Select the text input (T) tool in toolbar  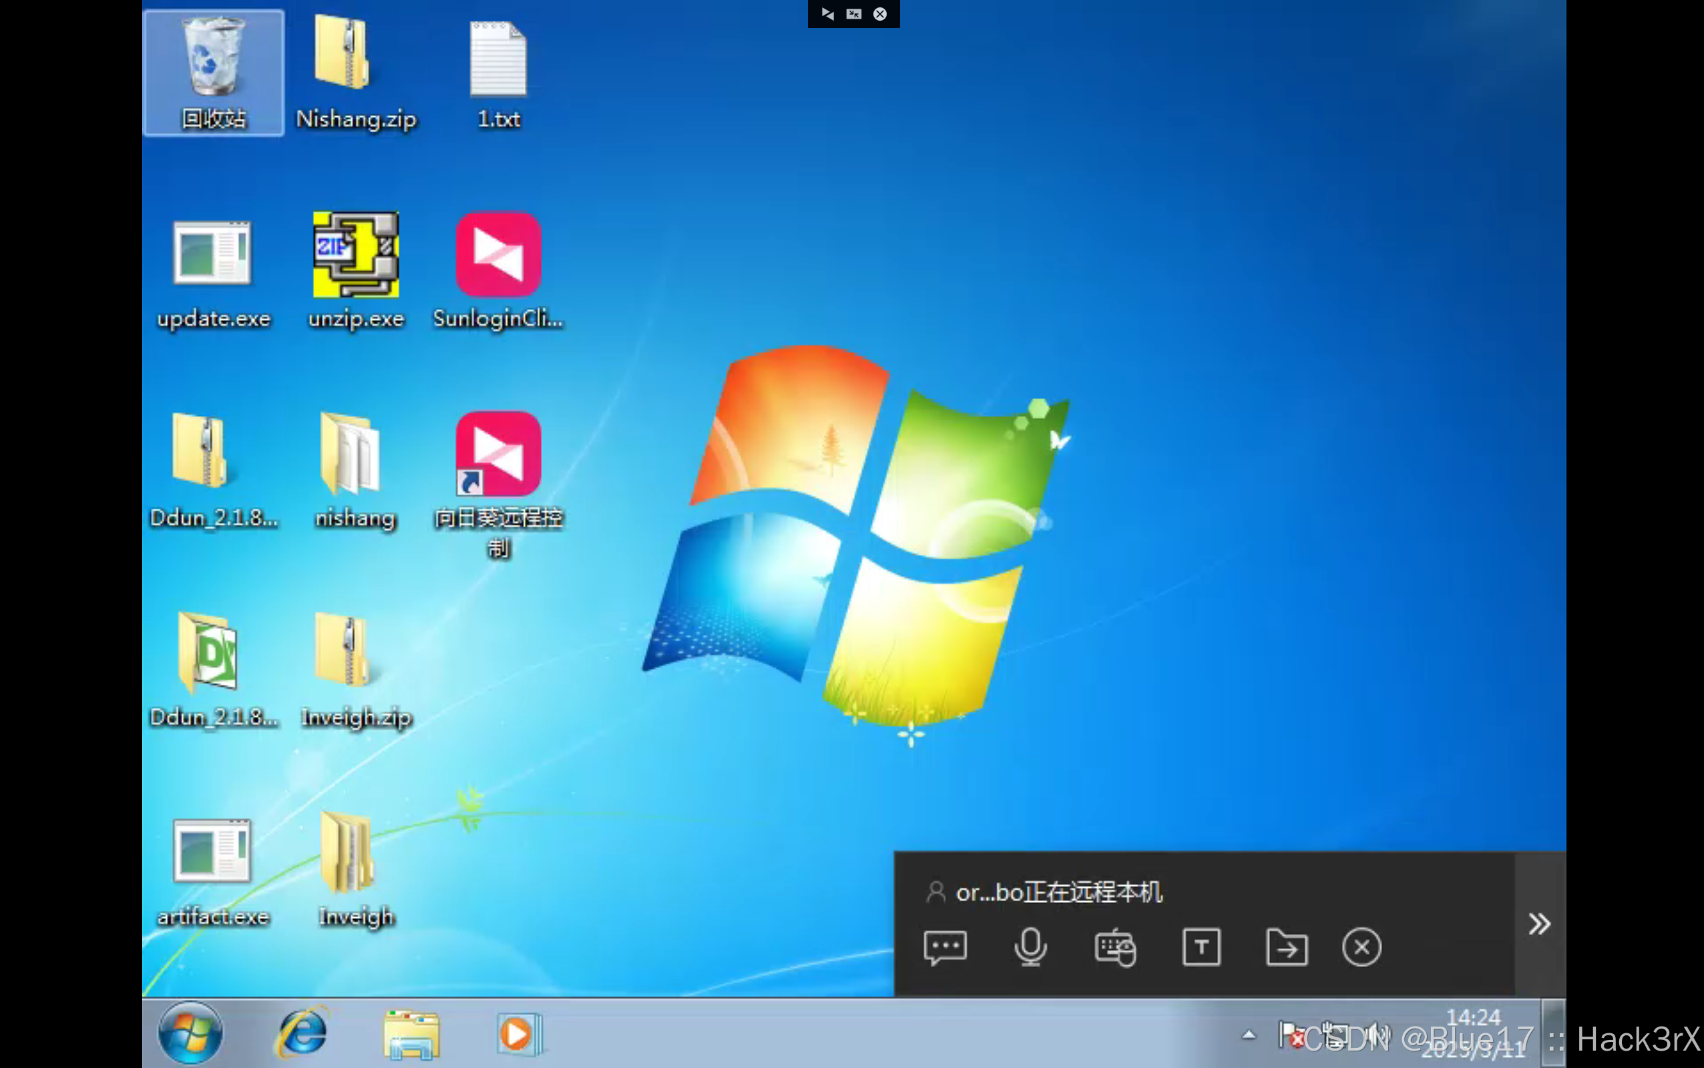point(1201,947)
